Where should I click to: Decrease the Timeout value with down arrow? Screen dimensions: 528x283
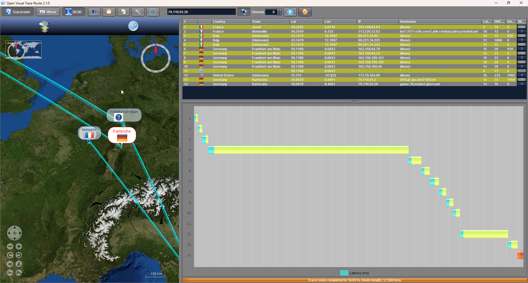279,13
